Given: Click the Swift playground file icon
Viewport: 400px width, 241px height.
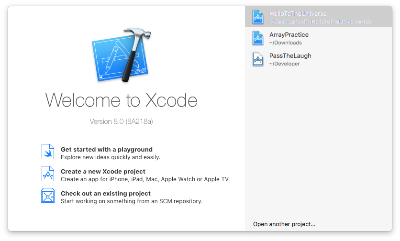Looking at the screenshot, I should pyautogui.click(x=48, y=152).
